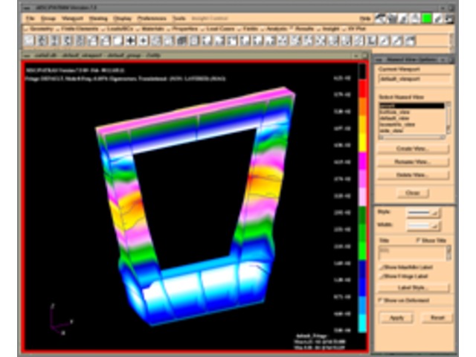Open the Viewing menu

click(98, 19)
